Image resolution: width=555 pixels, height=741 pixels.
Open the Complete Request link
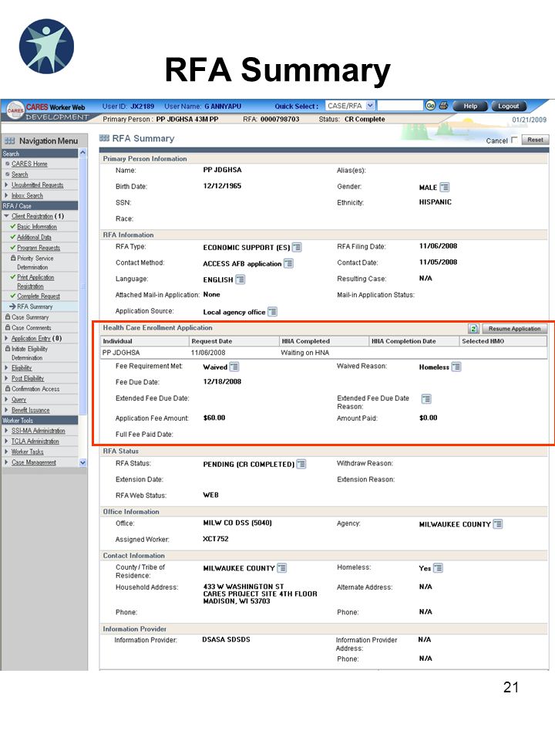(39, 296)
